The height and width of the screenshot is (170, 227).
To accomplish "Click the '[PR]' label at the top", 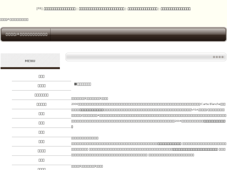I will [40, 9].
